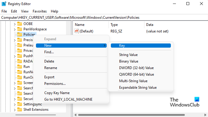Select the Run key in tree
Screen dimensions: 208x117
click(x=26, y=67)
